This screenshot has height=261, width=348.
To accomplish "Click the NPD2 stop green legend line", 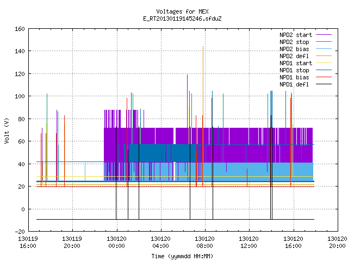I will tap(324, 42).
